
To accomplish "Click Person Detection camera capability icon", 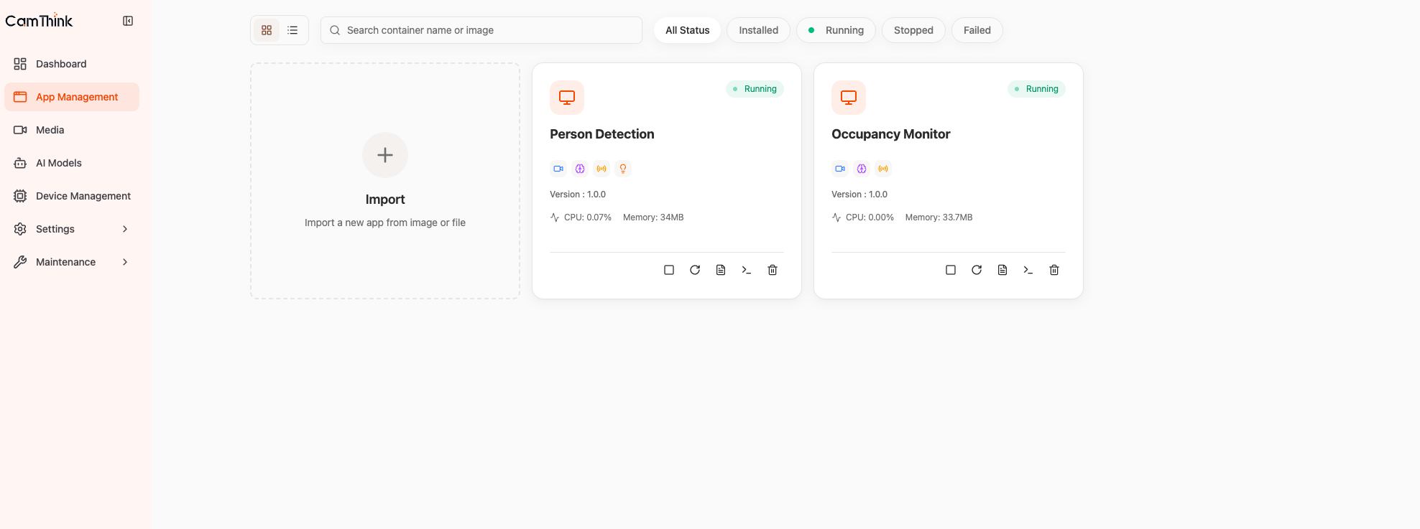I will 558,169.
